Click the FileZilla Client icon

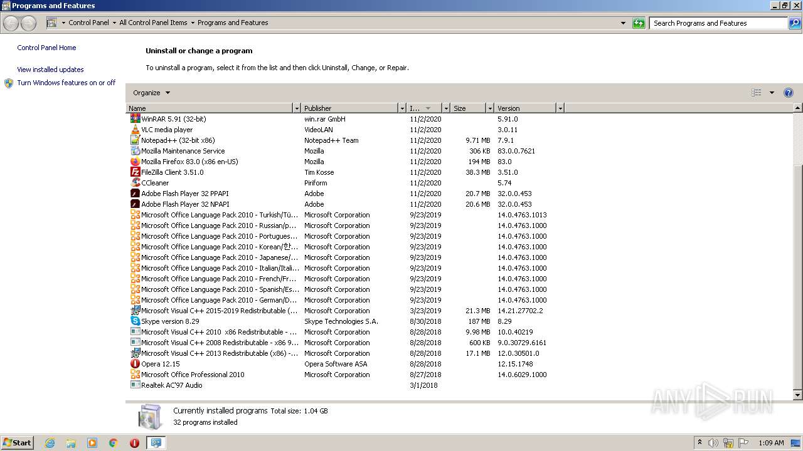135,172
